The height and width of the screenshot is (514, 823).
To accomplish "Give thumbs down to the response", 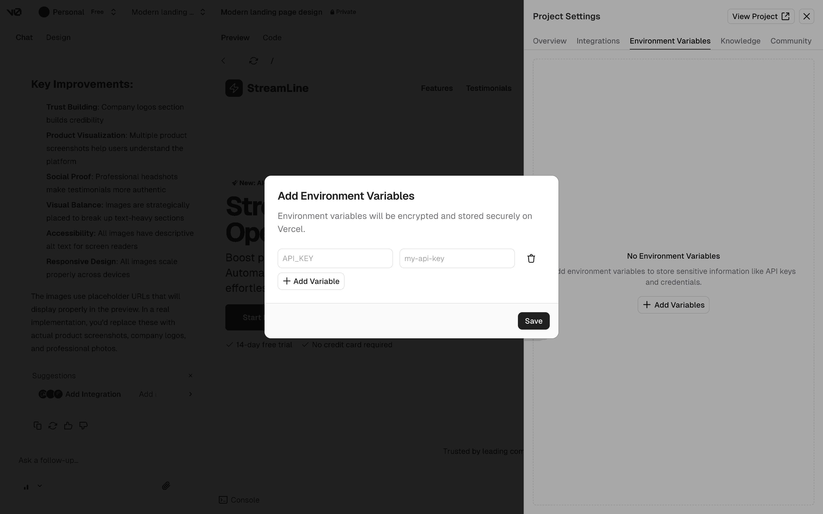I will [x=83, y=426].
